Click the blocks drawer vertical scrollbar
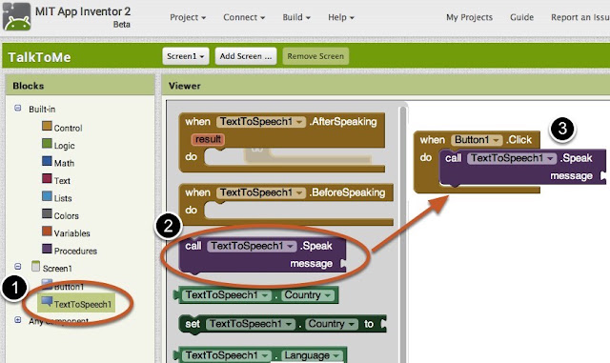 [x=403, y=233]
